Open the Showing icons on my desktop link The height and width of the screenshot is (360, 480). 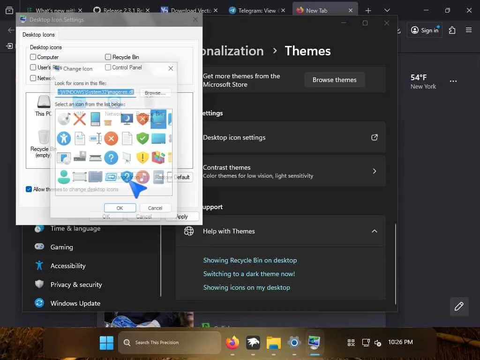(x=247, y=287)
